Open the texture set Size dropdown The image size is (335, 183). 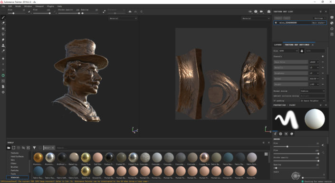288,51
